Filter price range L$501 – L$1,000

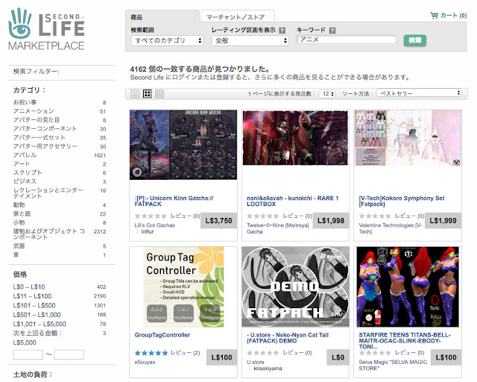37,315
